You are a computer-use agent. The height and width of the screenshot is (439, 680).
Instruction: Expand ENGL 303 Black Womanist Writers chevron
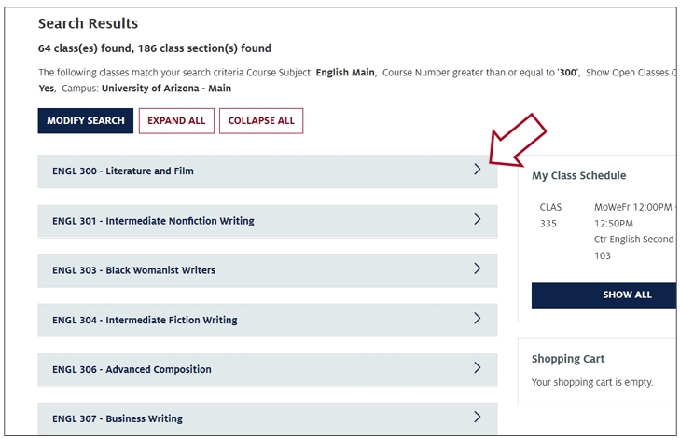pos(477,268)
